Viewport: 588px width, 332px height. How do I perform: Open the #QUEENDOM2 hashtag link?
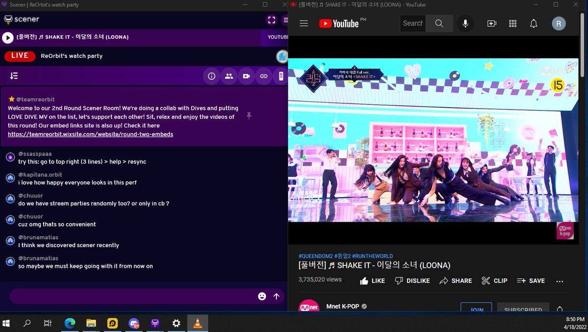pos(316,256)
